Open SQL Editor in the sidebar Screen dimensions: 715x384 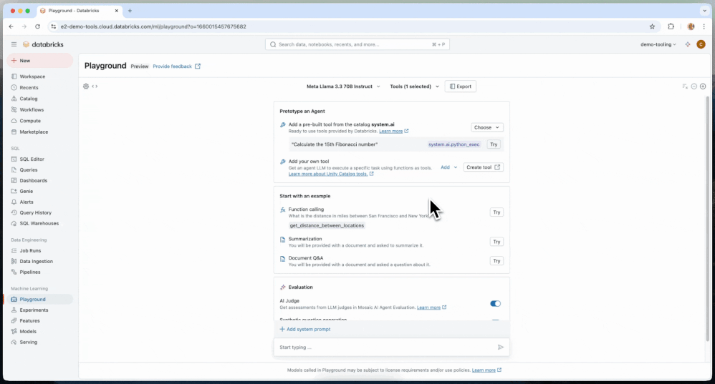point(32,159)
